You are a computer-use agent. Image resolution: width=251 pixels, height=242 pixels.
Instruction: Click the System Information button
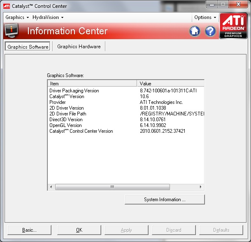(165, 200)
